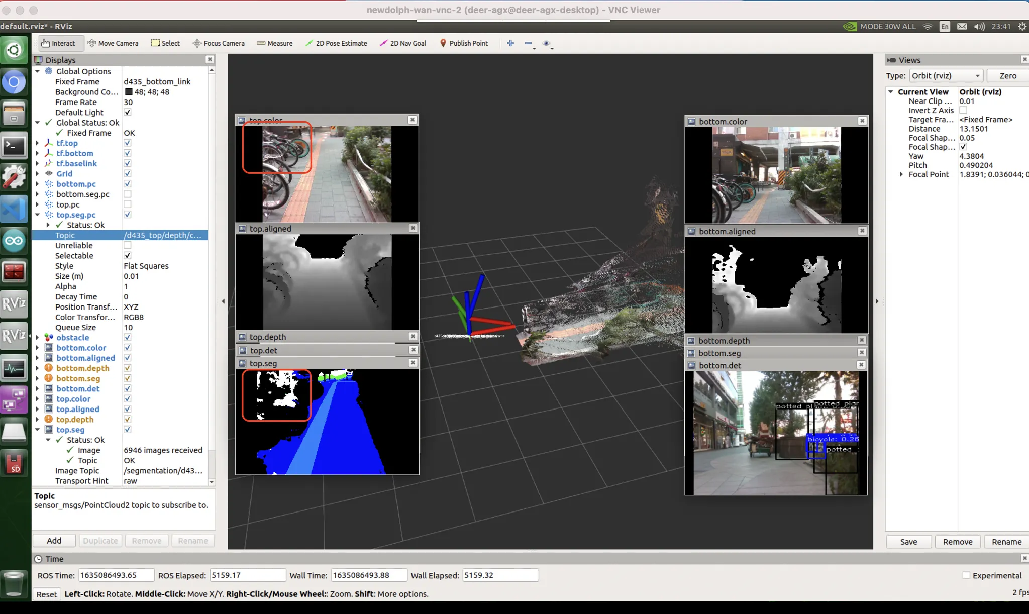Select the Move Camera tool

113,43
